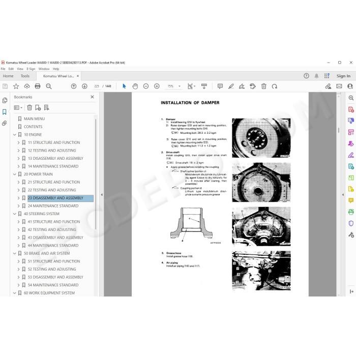Image resolution: width=356 pixels, height=356 pixels.
Task: Open MAIN MENU bookmark
Action: click(34, 118)
